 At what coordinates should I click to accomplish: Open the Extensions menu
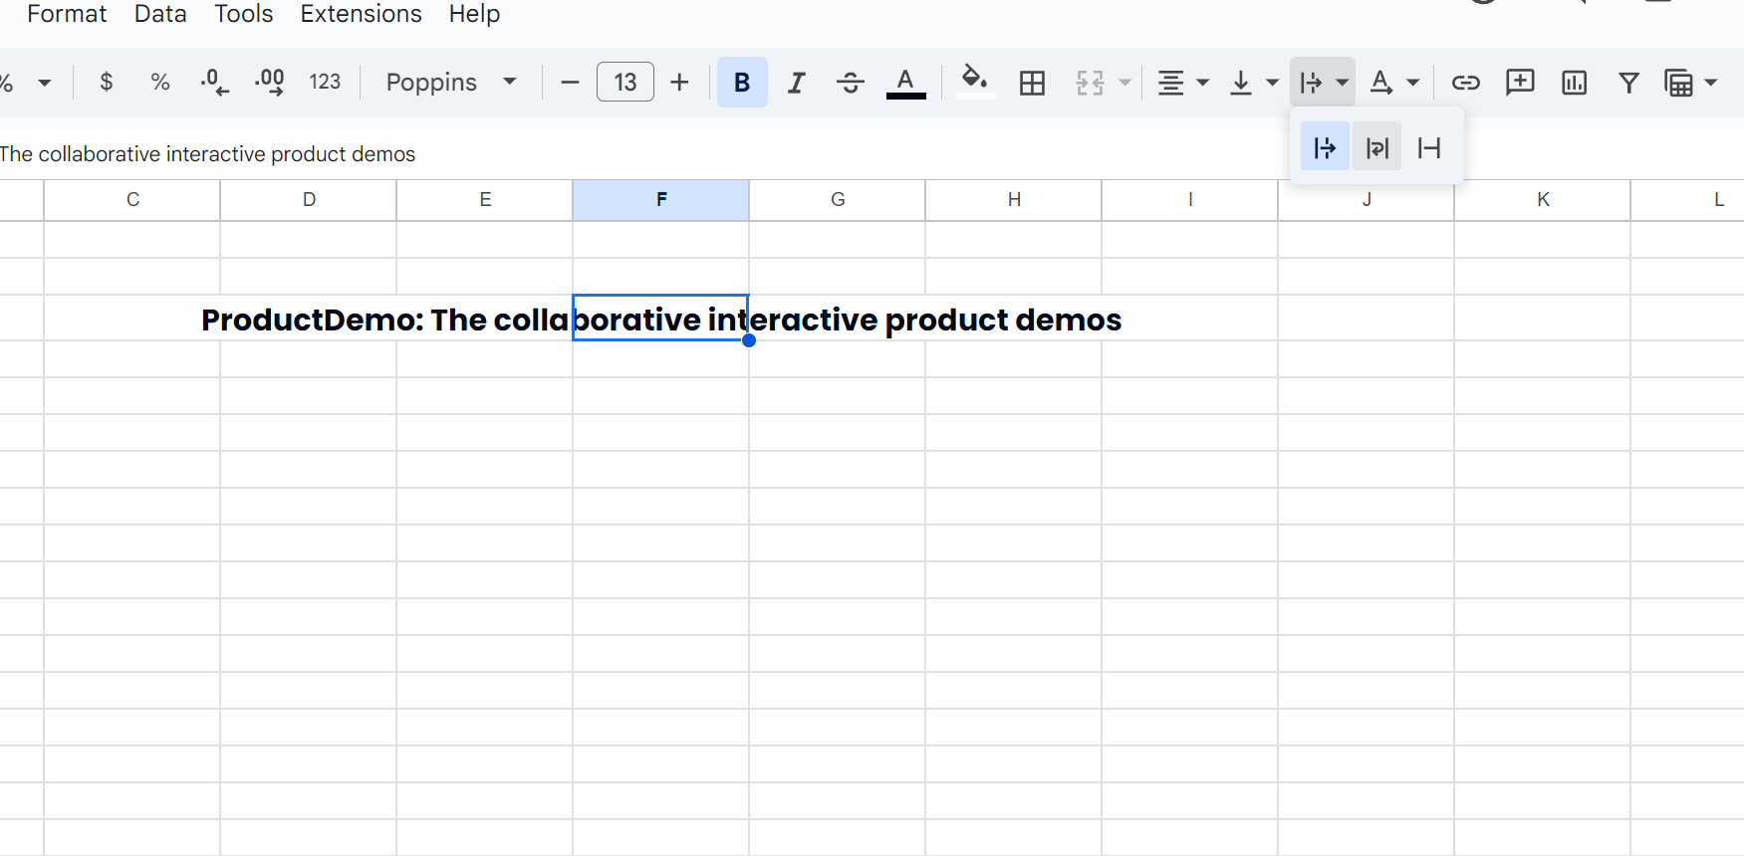point(361,14)
